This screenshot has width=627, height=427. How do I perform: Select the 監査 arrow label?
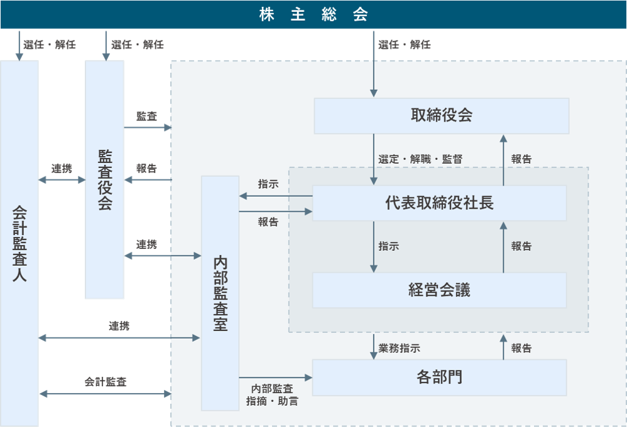(148, 115)
